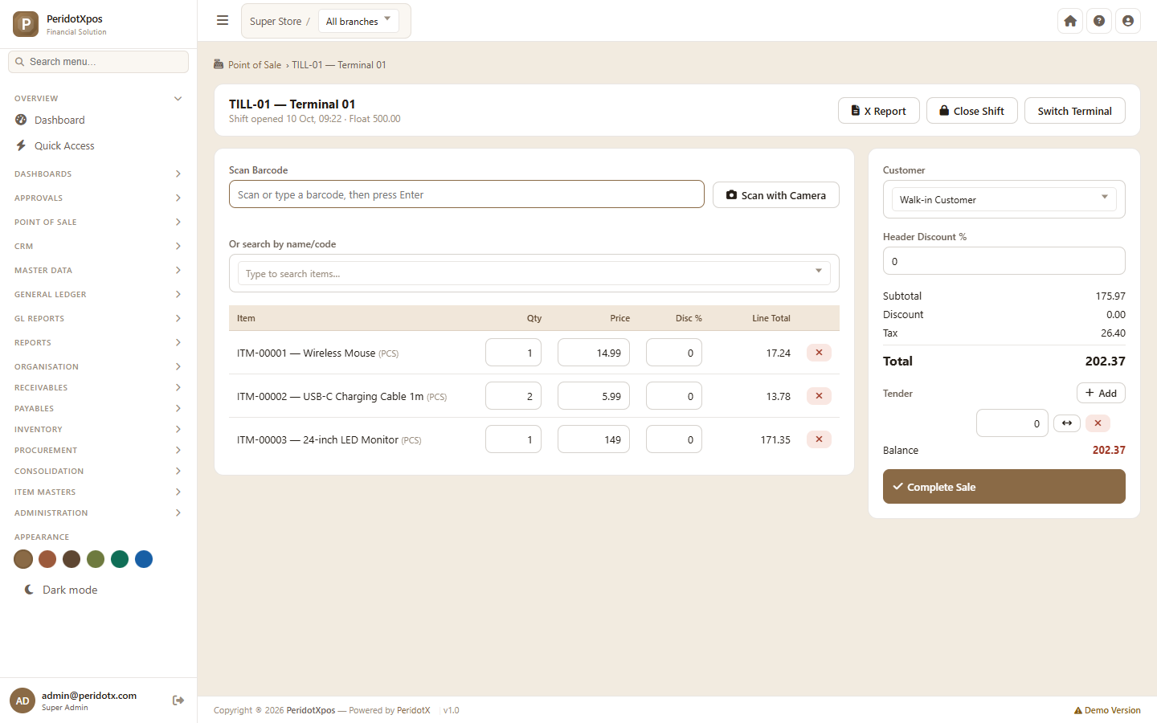
Task: Click the Complete Sale button
Action: click(x=1004, y=487)
